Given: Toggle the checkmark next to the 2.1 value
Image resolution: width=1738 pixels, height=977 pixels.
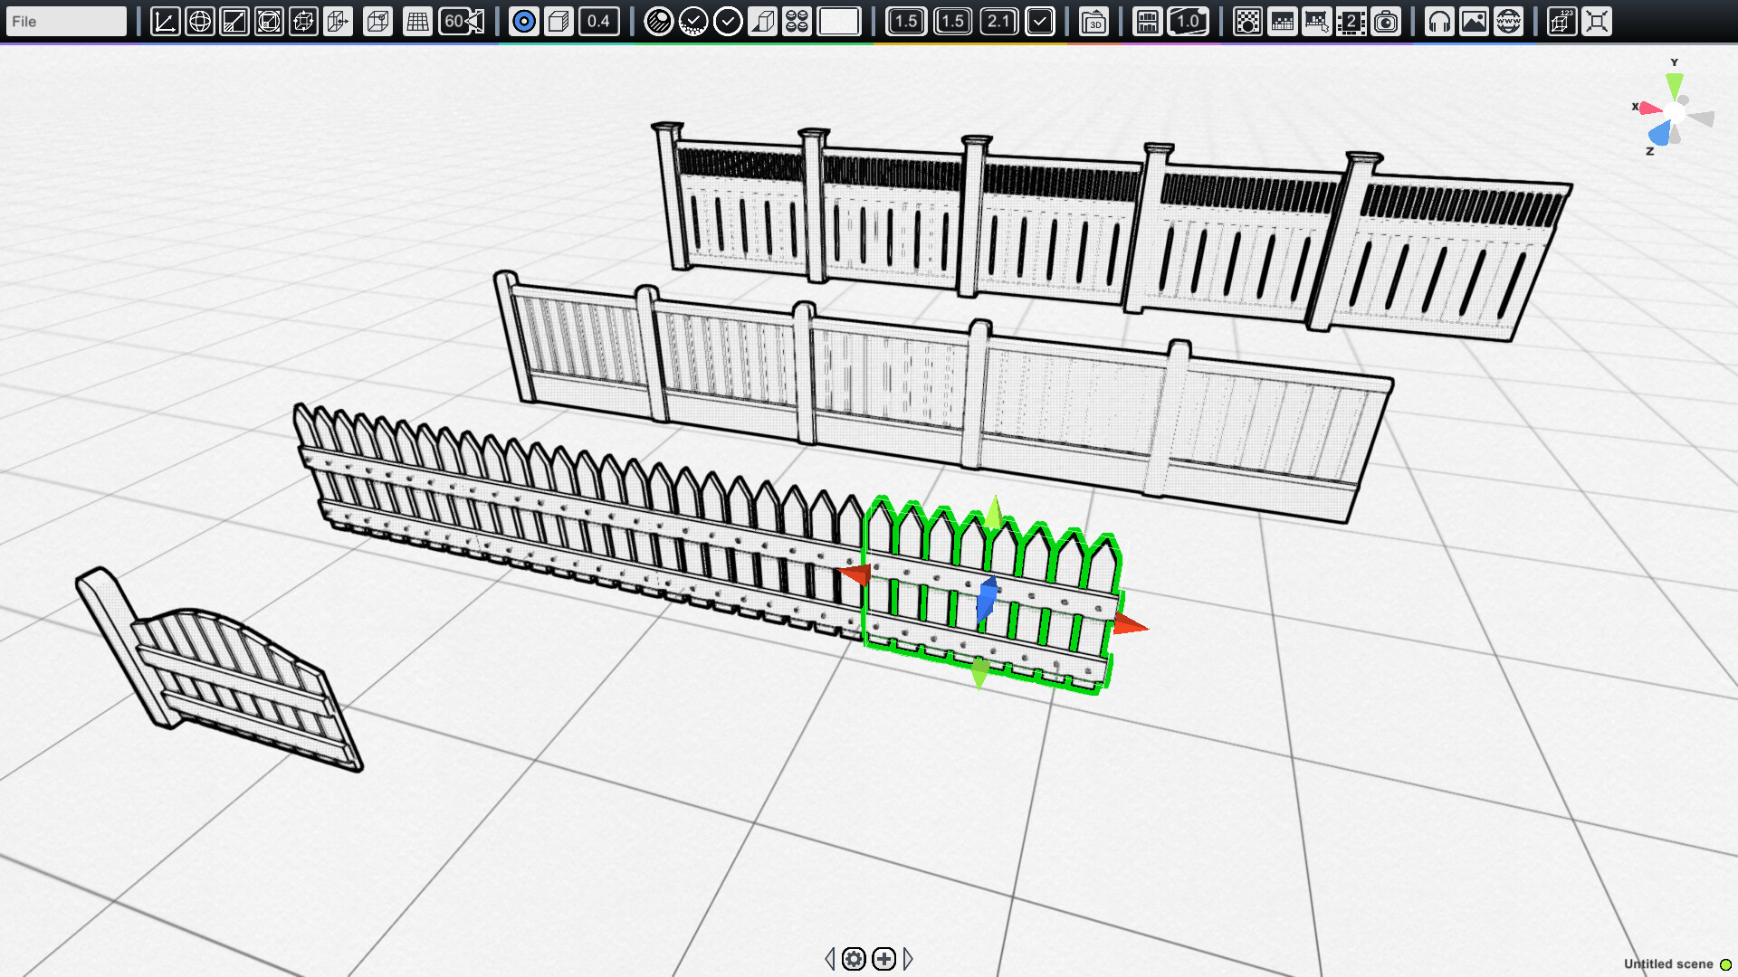Looking at the screenshot, I should pyautogui.click(x=1038, y=21).
